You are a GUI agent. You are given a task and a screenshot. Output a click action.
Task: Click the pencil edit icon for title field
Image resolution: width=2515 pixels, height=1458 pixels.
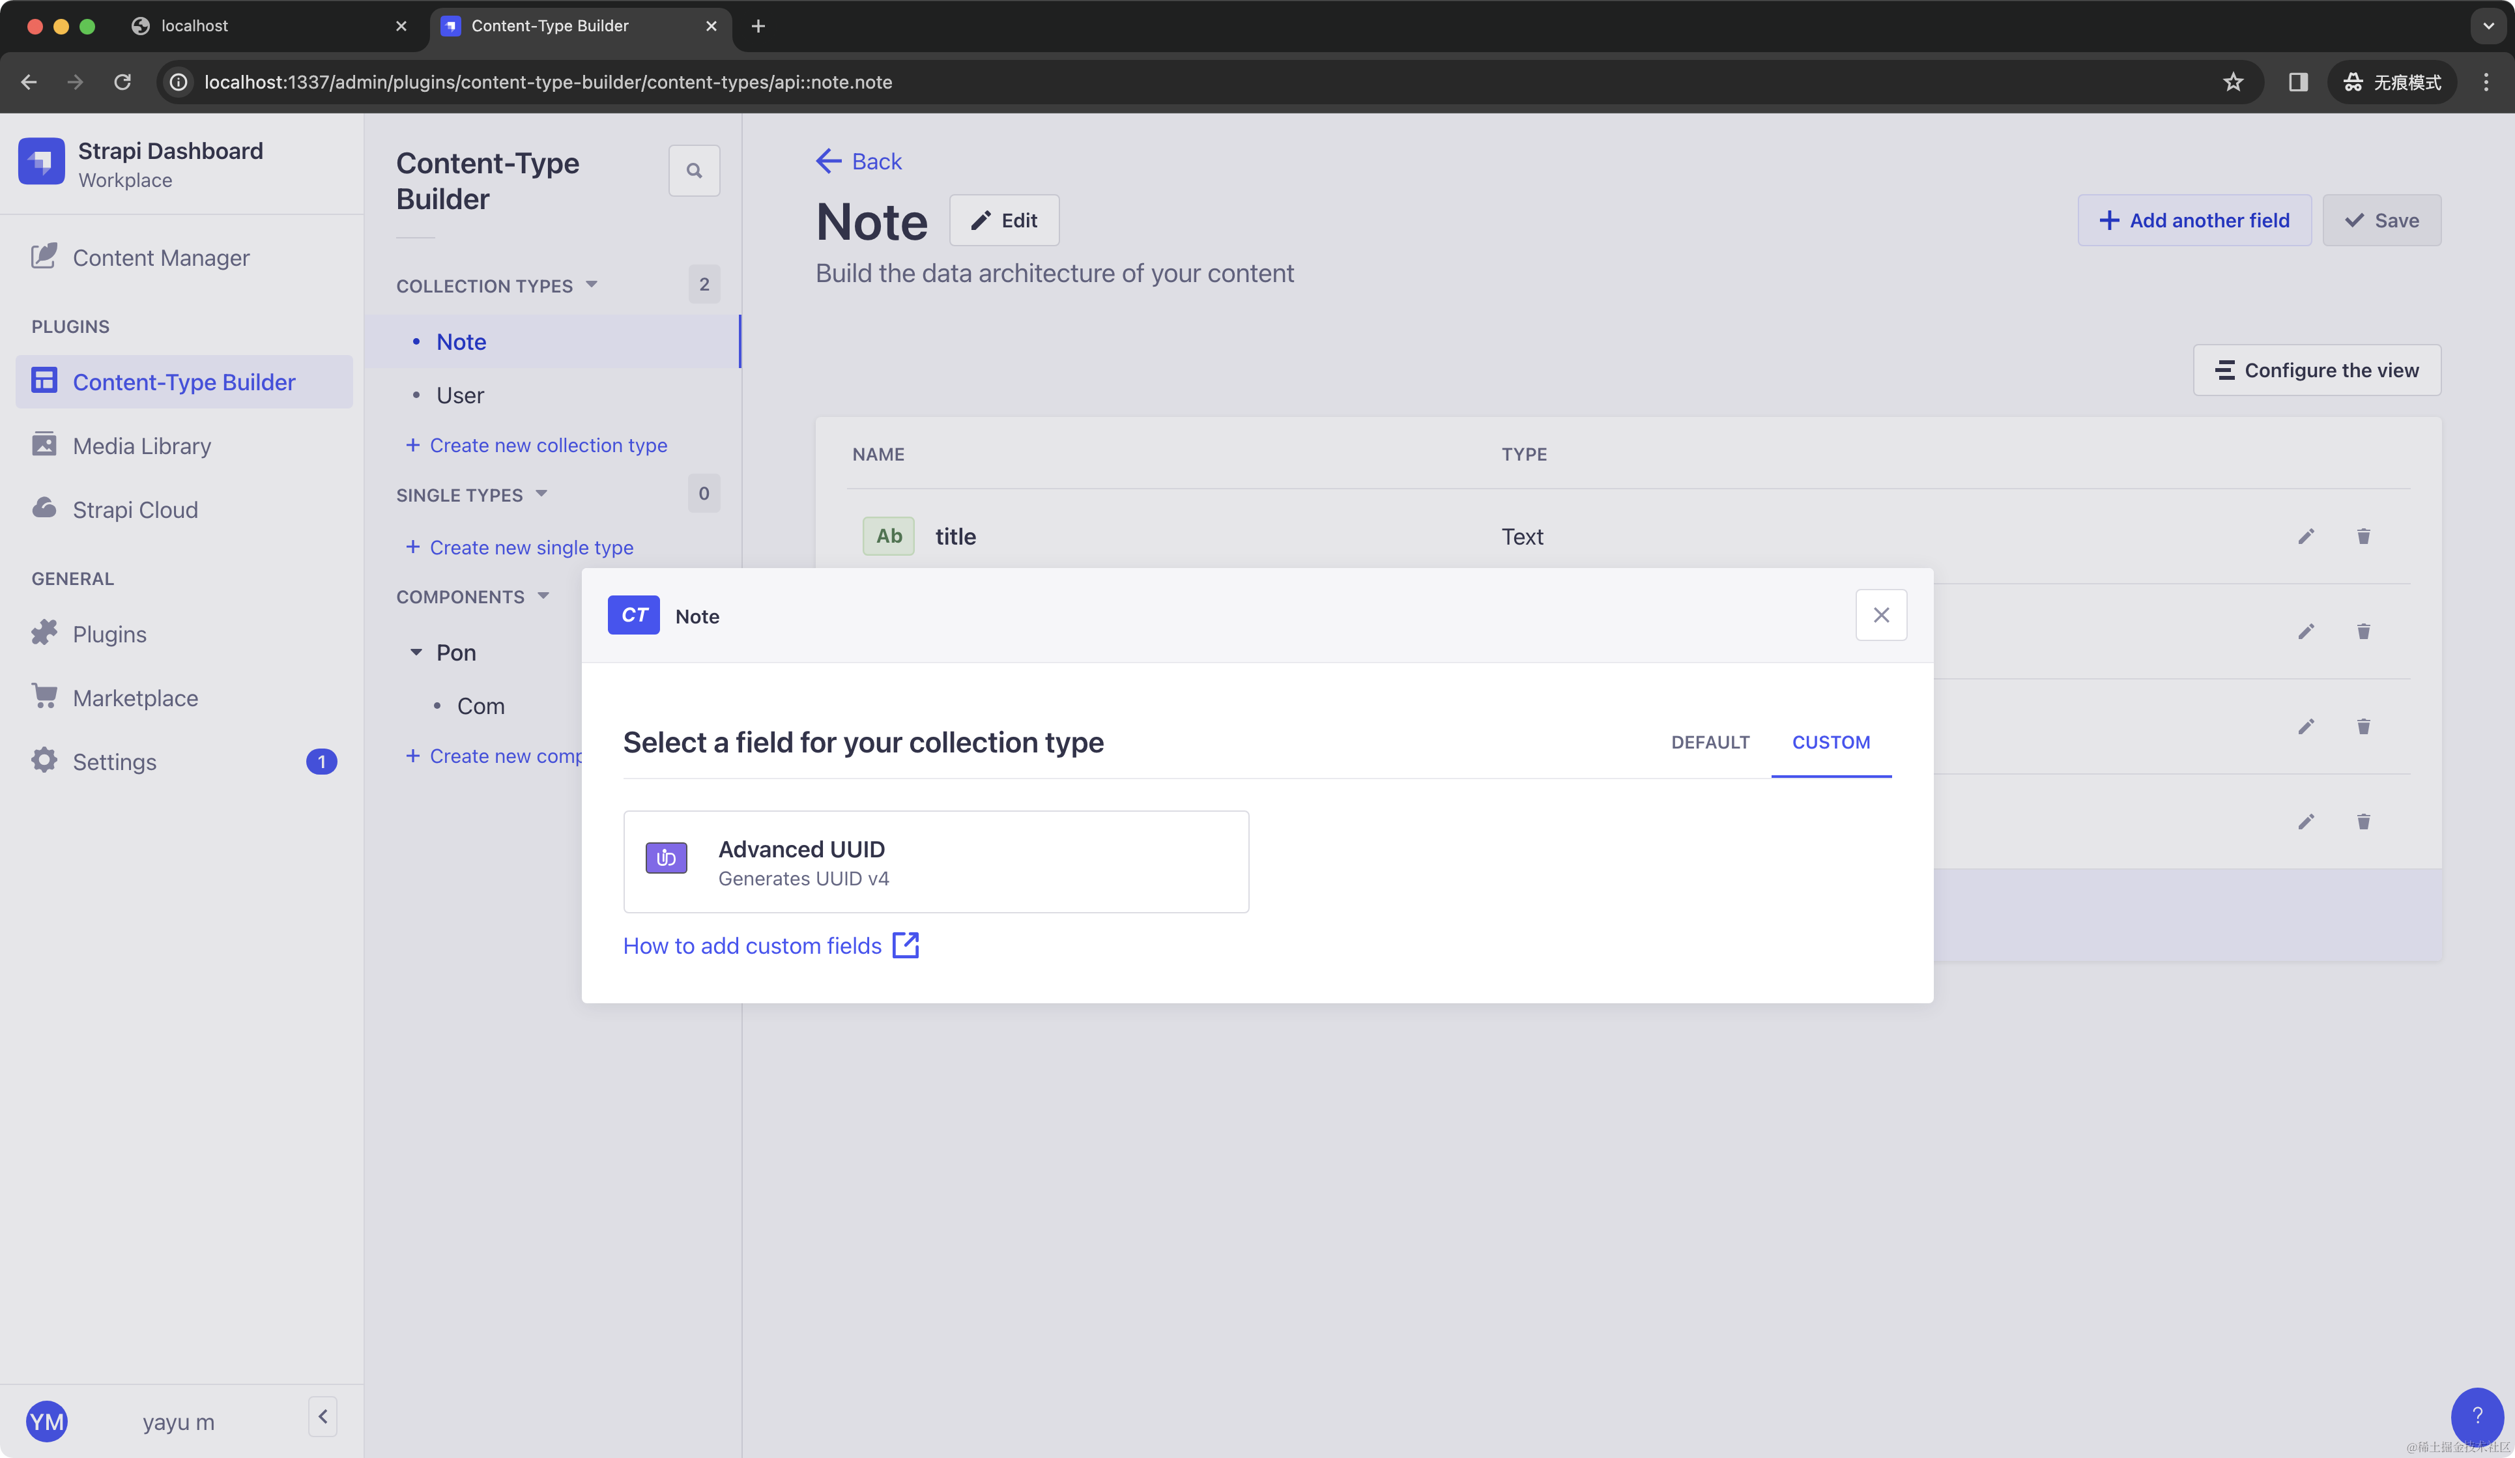[2305, 537]
